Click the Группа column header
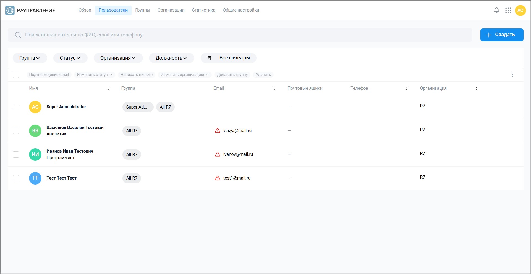The height and width of the screenshot is (274, 531). [x=128, y=88]
